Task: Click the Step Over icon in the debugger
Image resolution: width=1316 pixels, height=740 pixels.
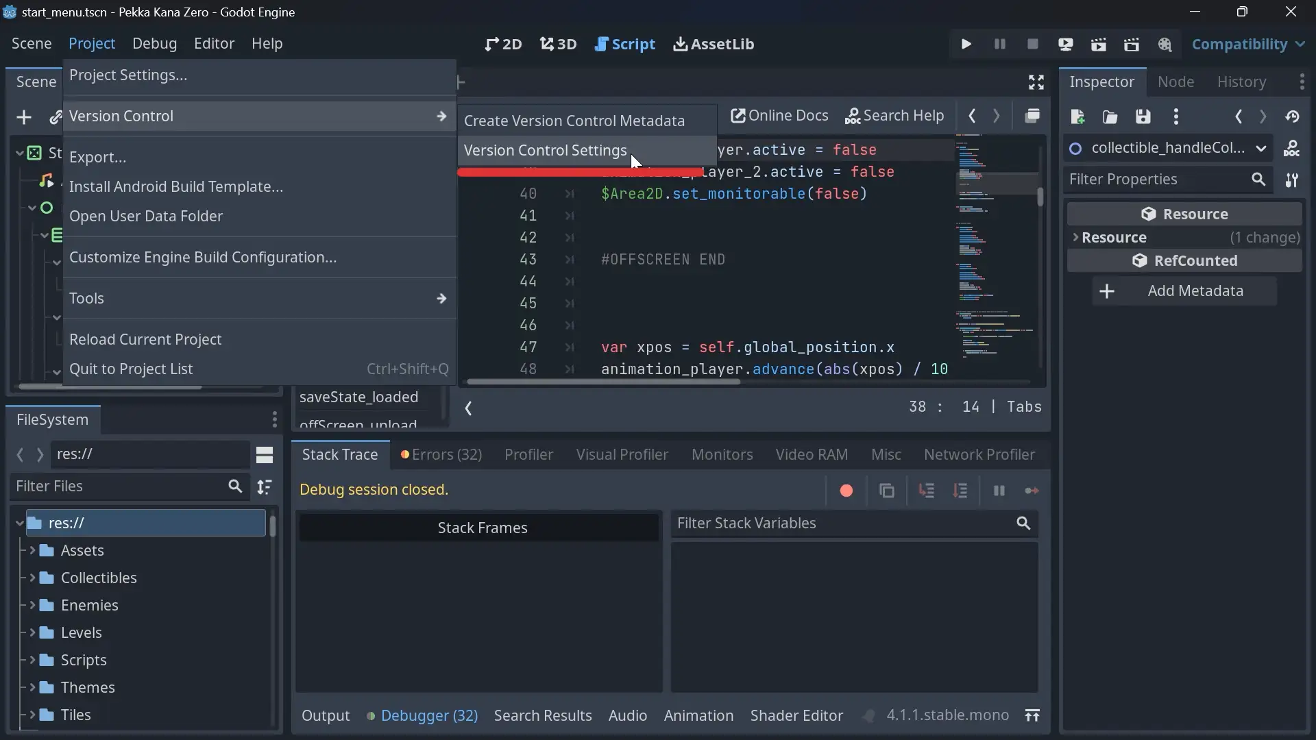Action: pyautogui.click(x=961, y=491)
